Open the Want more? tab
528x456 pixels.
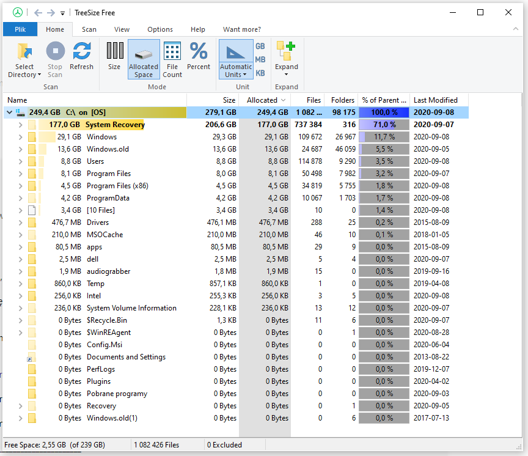point(242,29)
